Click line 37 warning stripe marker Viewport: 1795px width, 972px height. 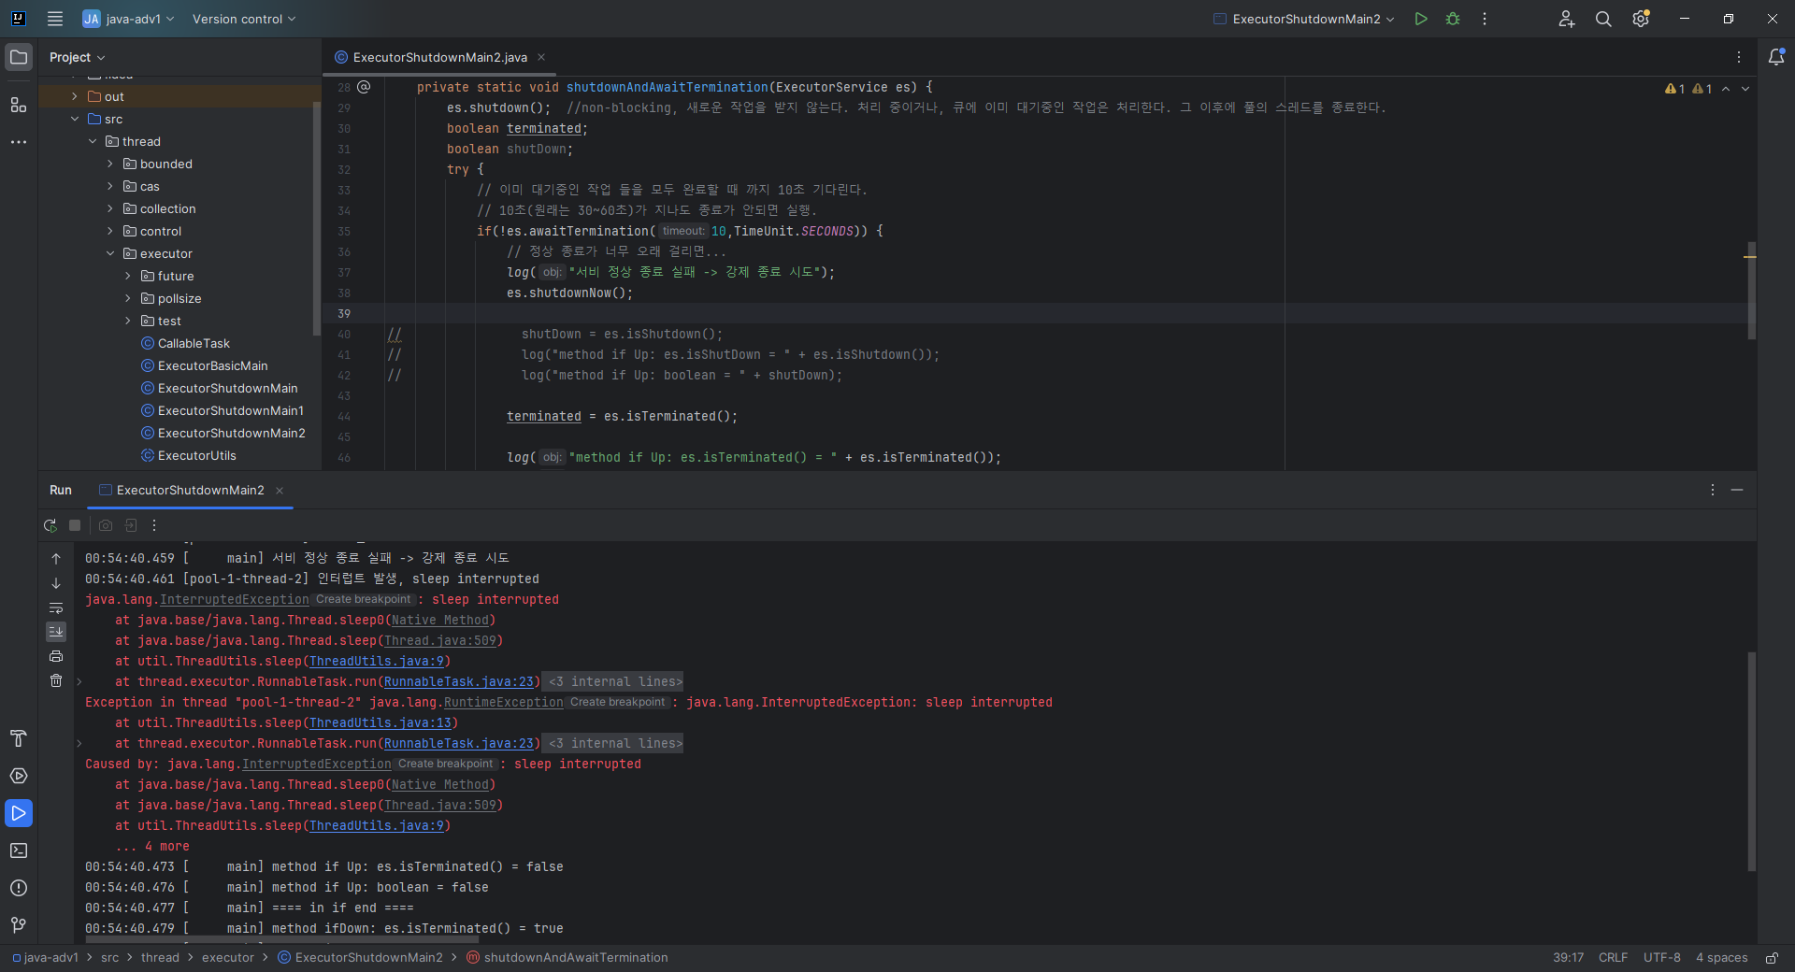pos(1750,256)
